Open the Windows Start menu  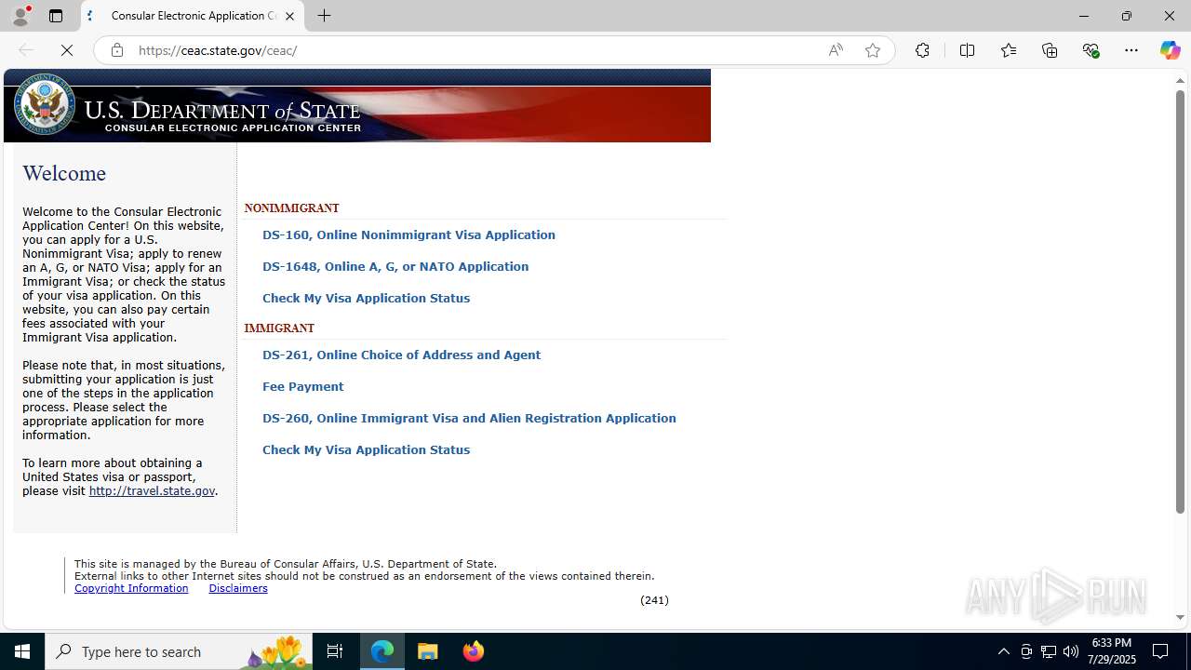22,651
